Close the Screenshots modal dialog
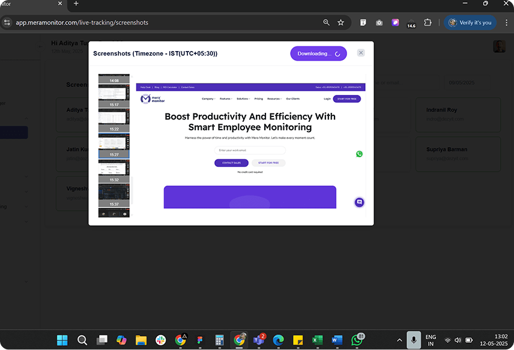514x350 pixels. tap(361, 53)
